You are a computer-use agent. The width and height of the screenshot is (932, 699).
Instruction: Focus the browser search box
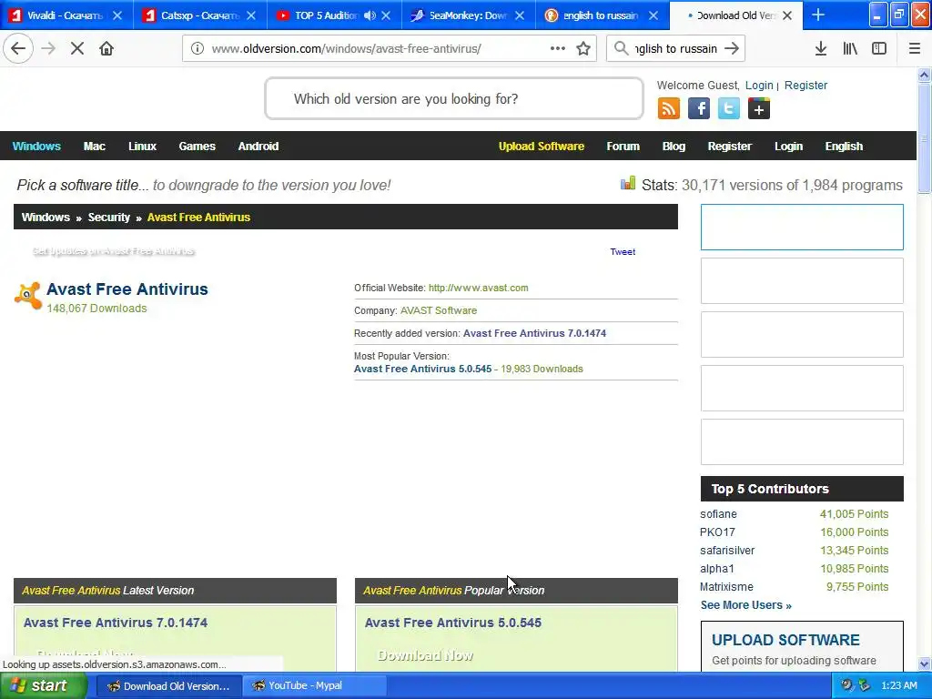coord(675,48)
